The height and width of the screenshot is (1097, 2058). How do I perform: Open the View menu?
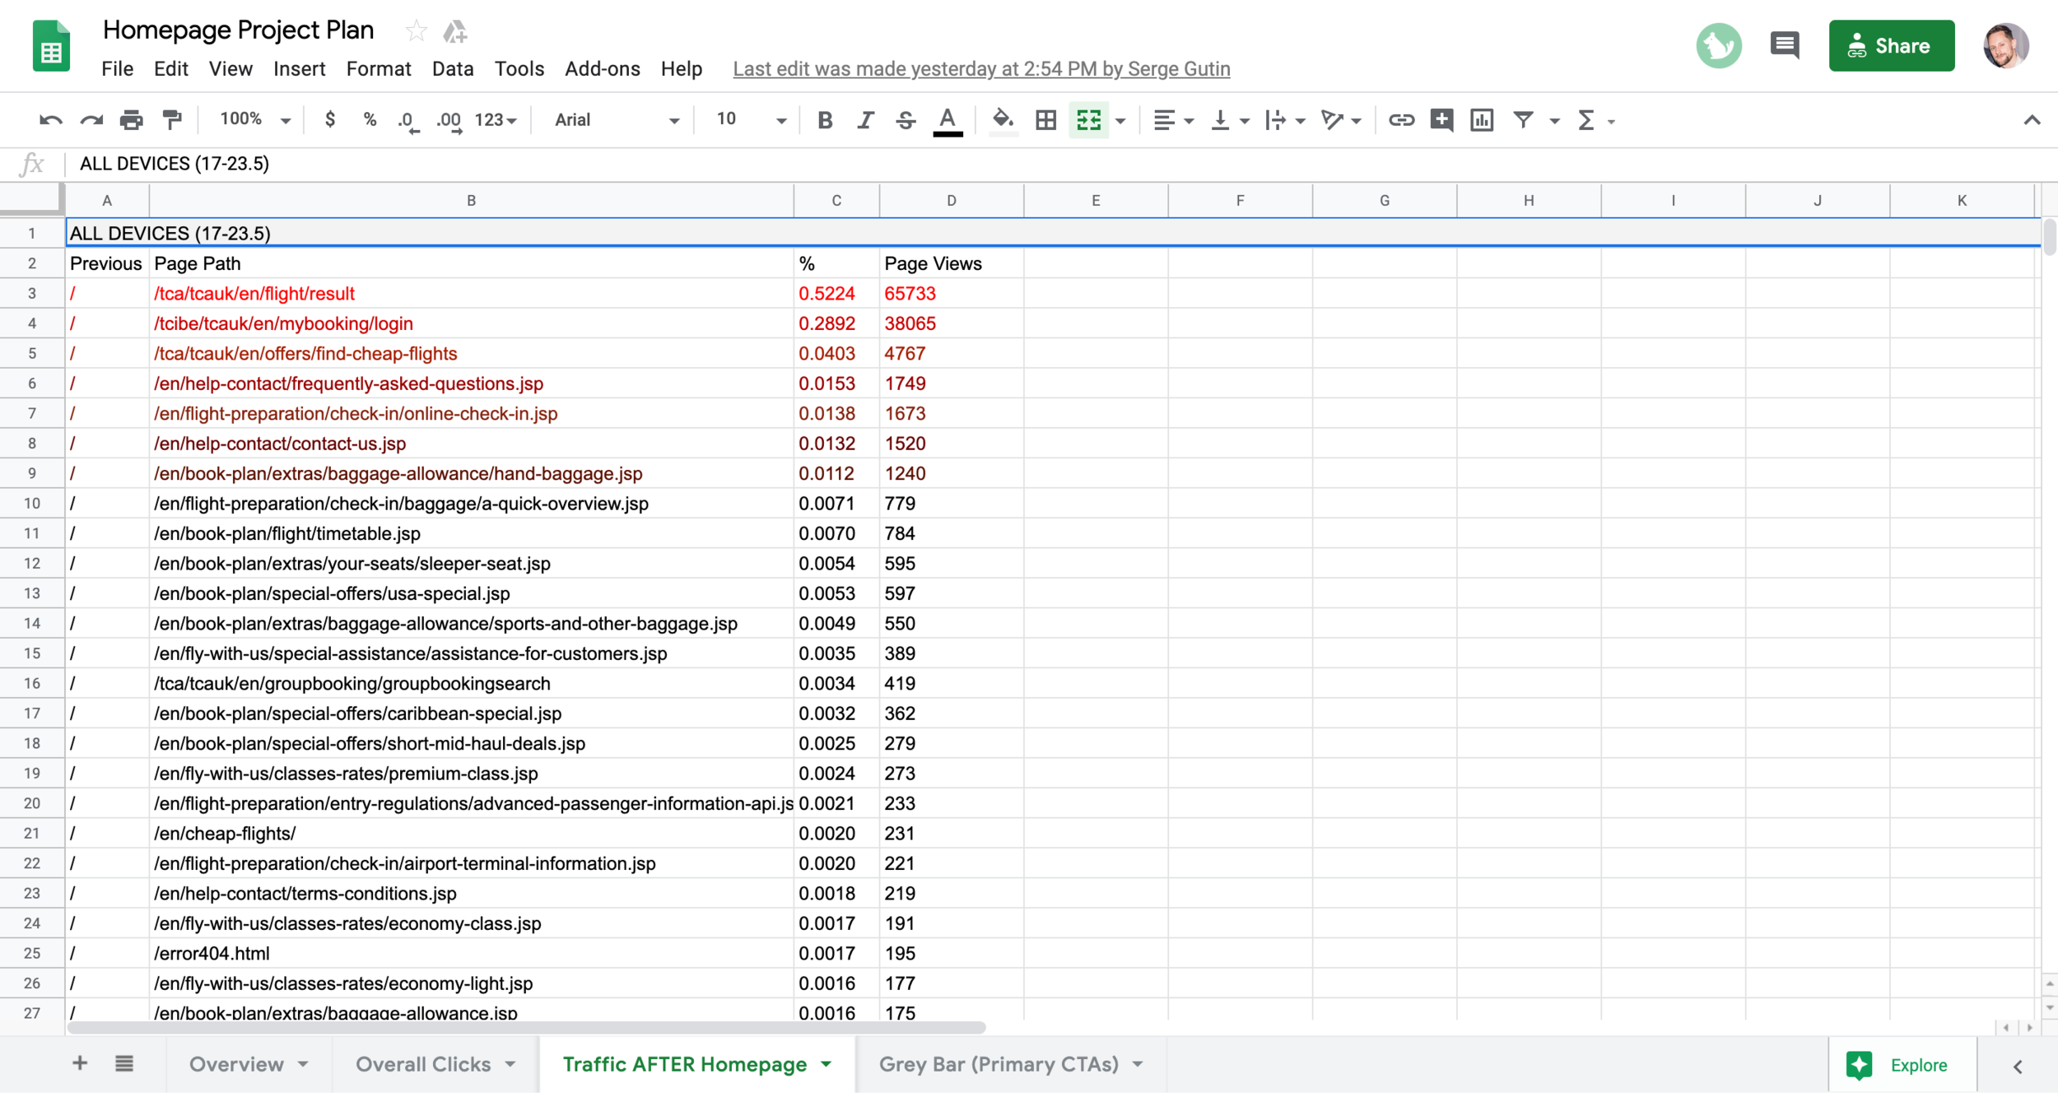click(230, 69)
